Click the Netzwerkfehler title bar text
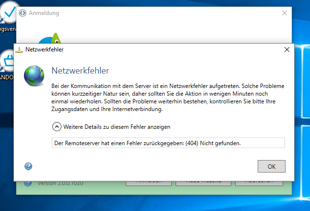Screen dimensions: 310x211 coord(45,50)
